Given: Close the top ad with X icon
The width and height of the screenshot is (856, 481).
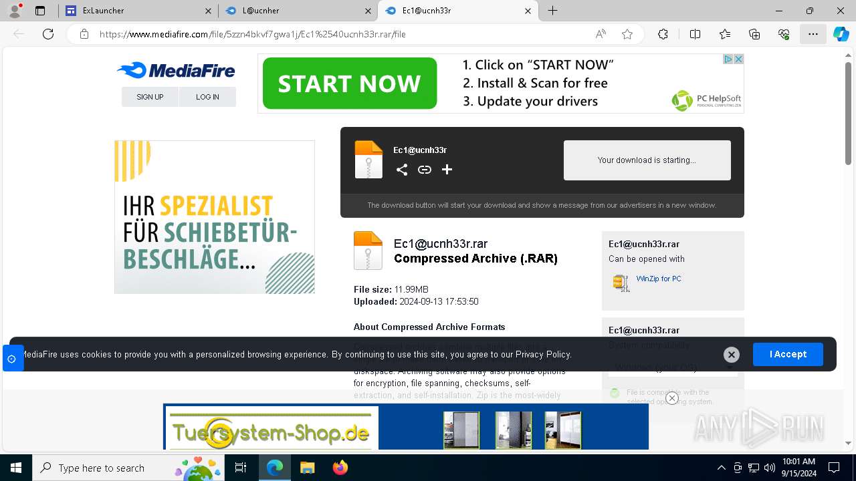Looking at the screenshot, I should [739, 59].
